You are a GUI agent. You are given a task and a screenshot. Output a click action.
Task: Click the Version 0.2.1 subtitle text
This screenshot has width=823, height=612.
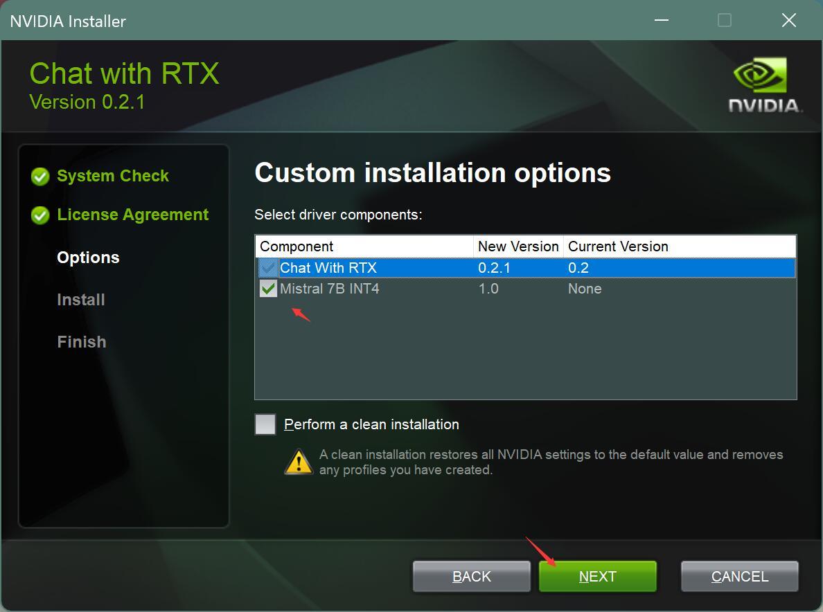(87, 102)
